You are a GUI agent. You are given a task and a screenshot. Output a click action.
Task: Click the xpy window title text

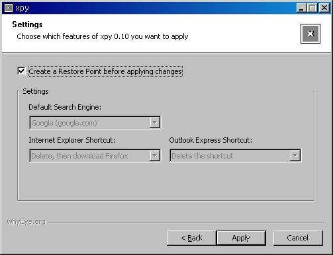(x=22, y=9)
